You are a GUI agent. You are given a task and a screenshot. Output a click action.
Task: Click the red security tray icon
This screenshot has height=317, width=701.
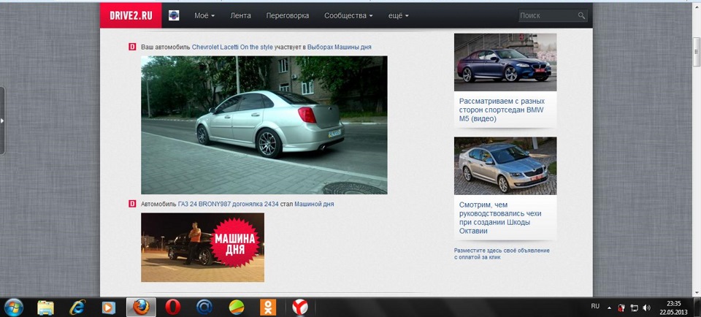coord(621,308)
